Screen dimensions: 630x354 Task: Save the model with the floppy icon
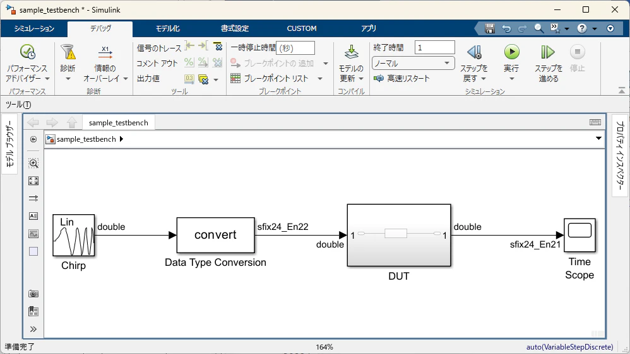click(489, 28)
